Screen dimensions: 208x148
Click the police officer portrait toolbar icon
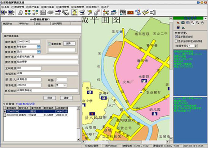pyautogui.click(x=75, y=12)
